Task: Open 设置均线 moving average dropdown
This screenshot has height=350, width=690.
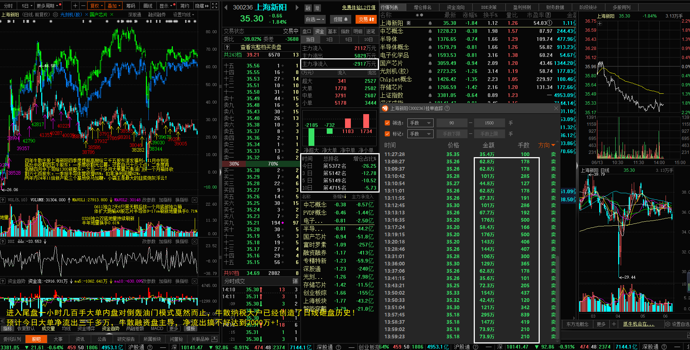Action: click(183, 15)
